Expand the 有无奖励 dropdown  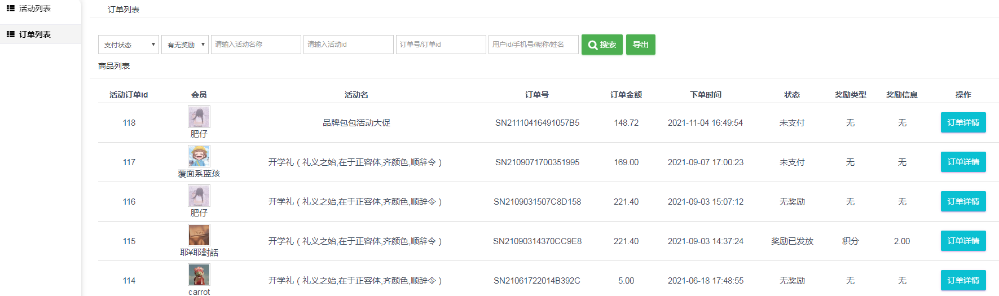click(x=185, y=45)
